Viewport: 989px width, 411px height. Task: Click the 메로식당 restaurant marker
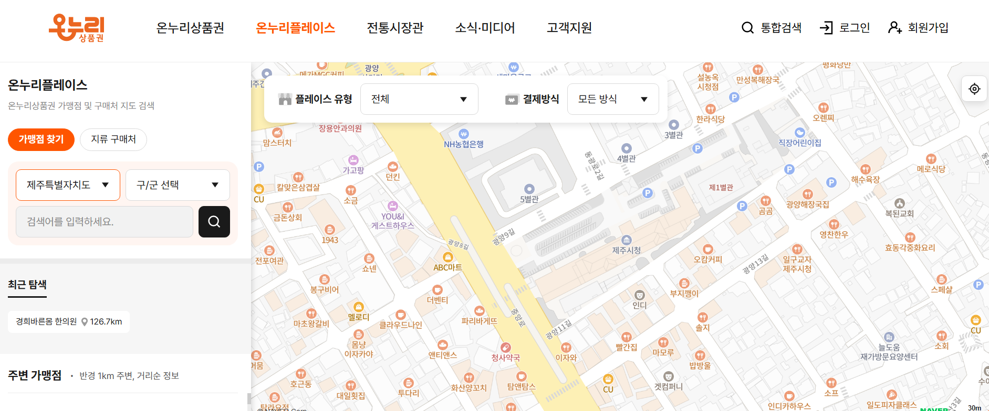pyautogui.click(x=931, y=159)
